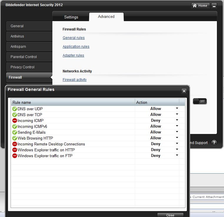
Task: Open the action dropdown for Web Browsing HTTP
Action: coord(177,138)
